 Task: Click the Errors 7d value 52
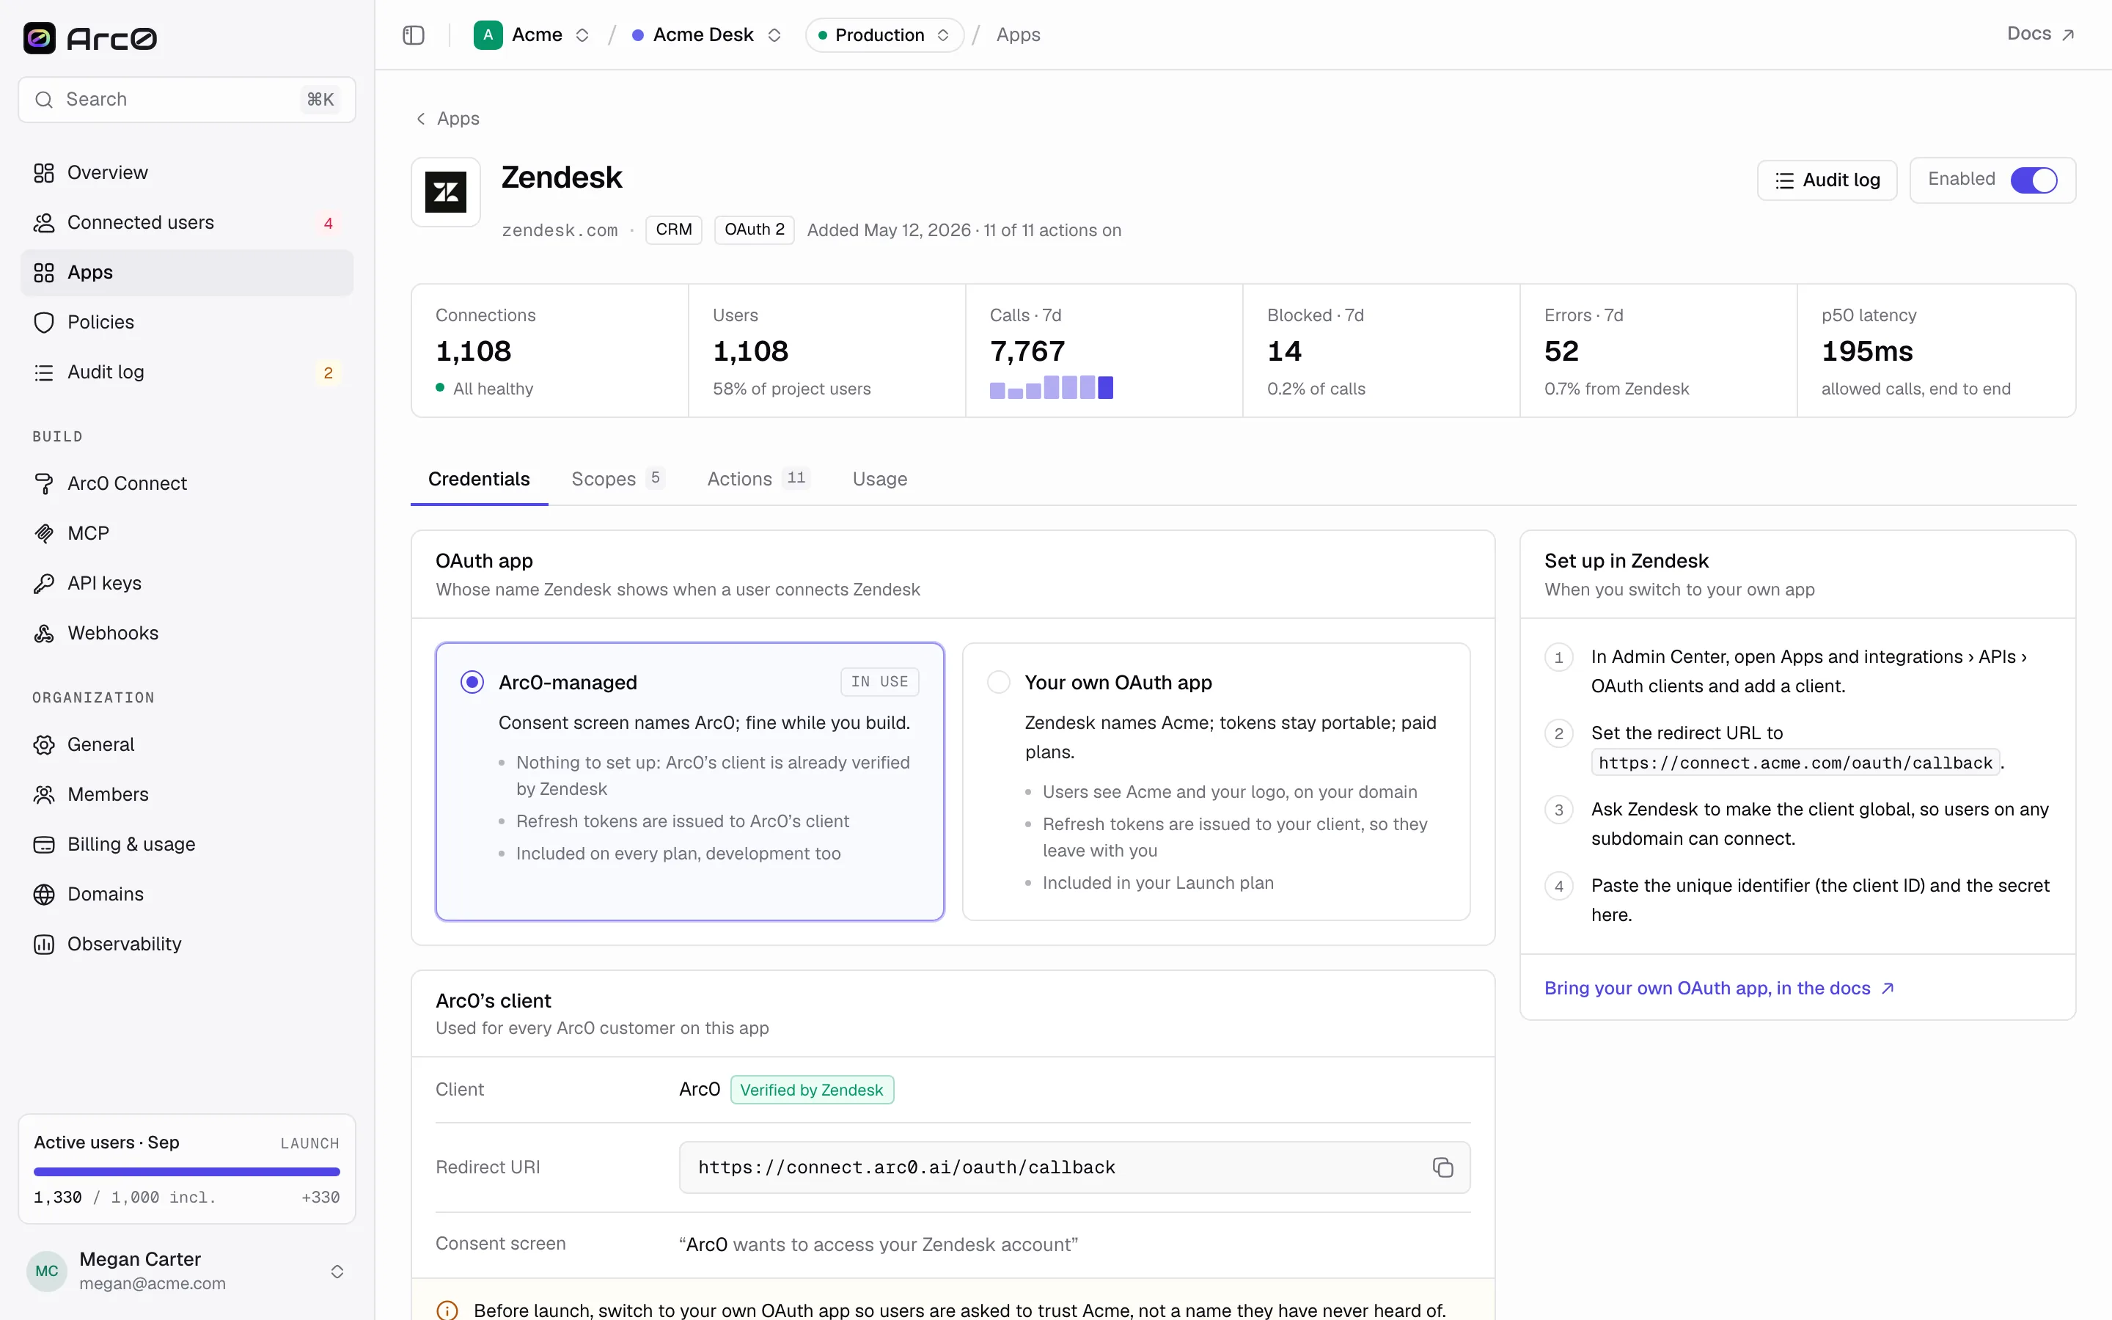(1561, 351)
